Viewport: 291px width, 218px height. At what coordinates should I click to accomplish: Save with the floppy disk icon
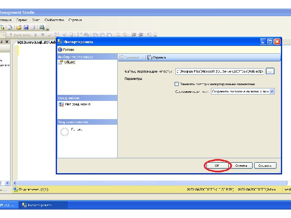pyautogui.click(x=26, y=27)
